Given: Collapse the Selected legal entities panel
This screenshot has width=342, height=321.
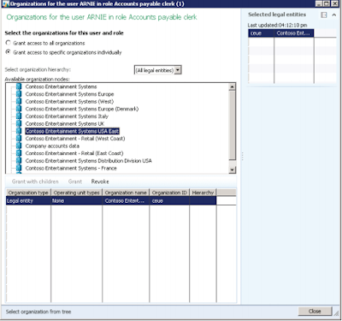Looking at the screenshot, I should pyautogui.click(x=334, y=15).
